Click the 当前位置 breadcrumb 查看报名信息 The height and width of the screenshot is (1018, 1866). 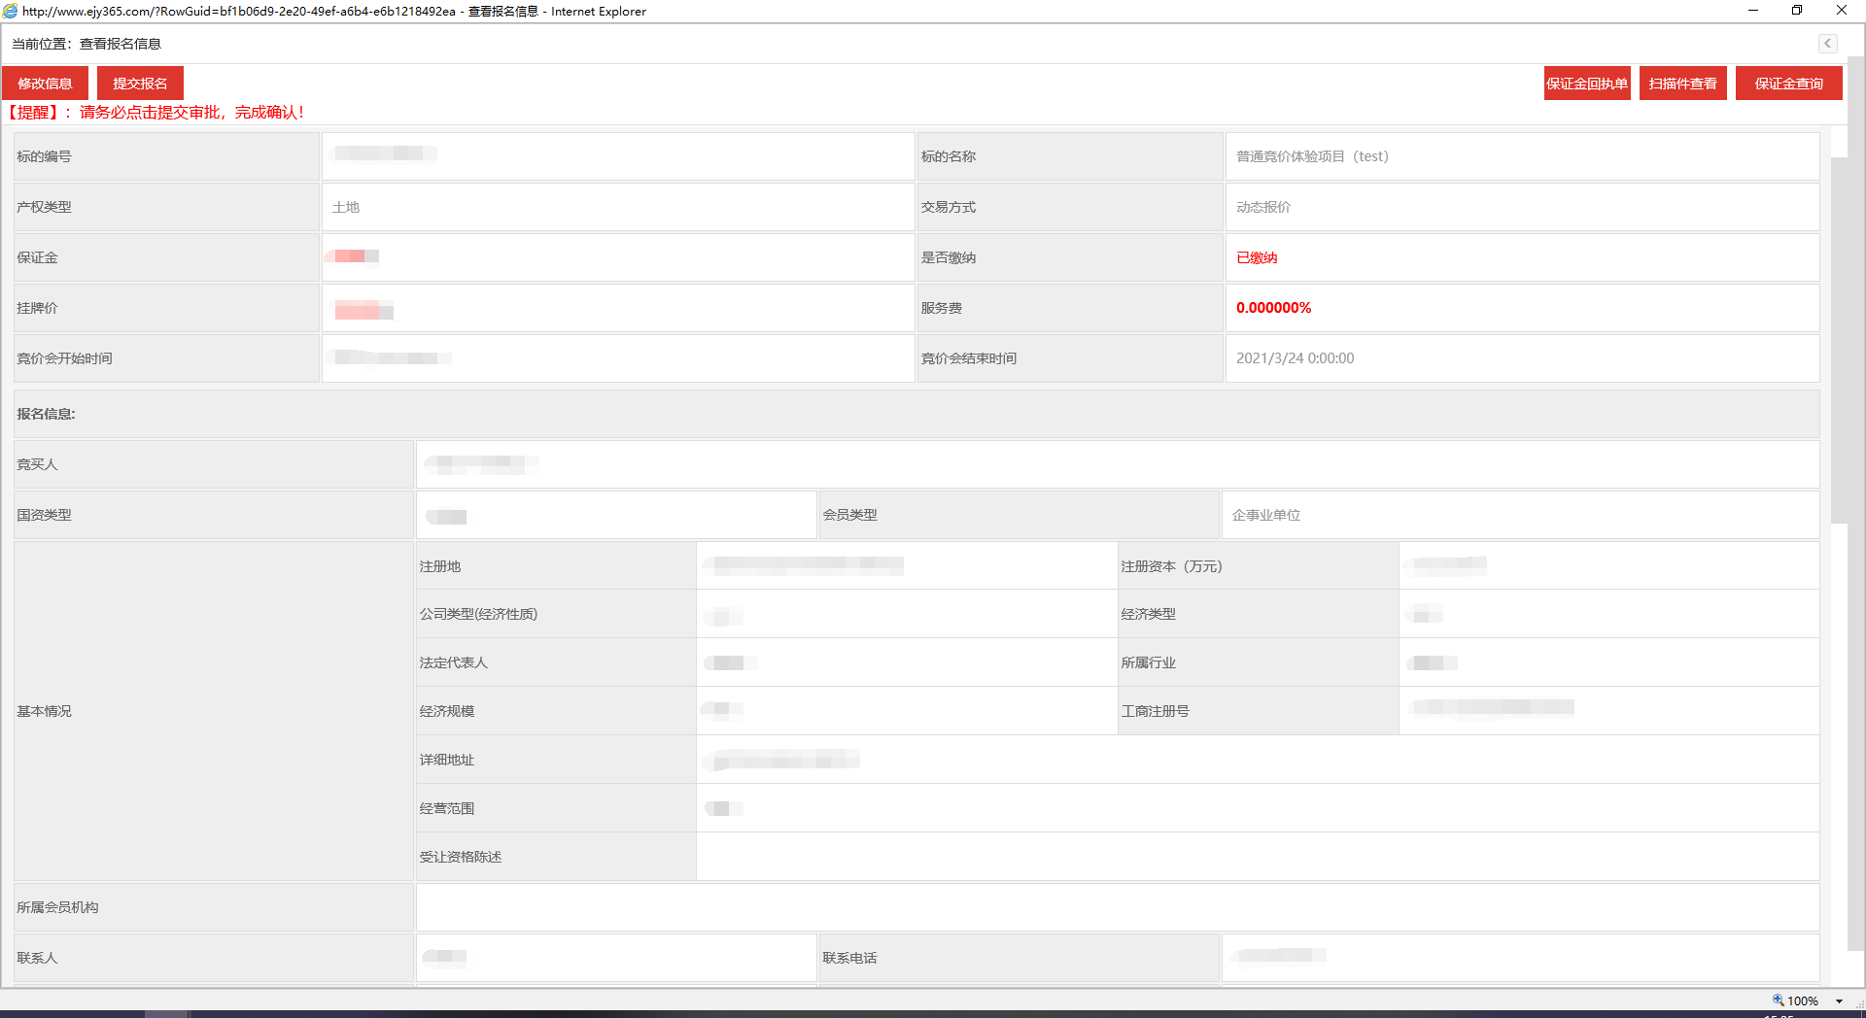[x=121, y=44]
